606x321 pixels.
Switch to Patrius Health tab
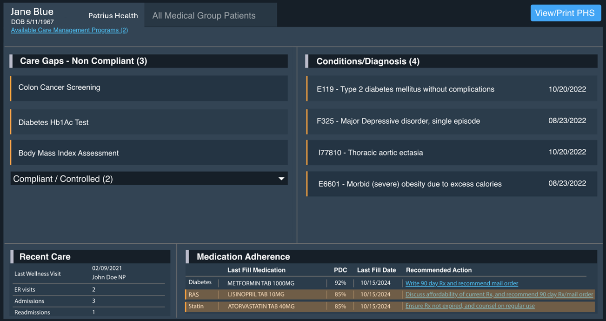pos(113,16)
